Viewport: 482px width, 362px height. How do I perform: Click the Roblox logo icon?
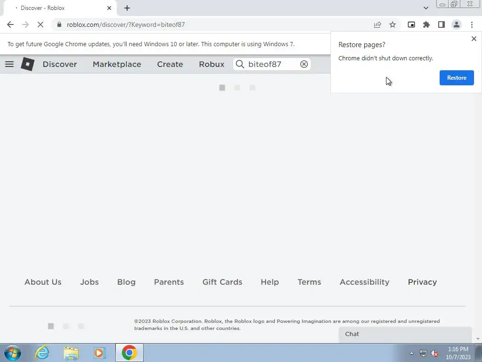27,64
